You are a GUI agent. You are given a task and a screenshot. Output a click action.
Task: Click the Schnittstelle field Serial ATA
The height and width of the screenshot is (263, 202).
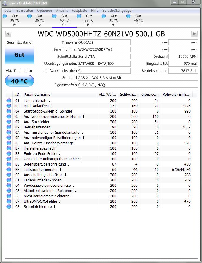pos(104,57)
